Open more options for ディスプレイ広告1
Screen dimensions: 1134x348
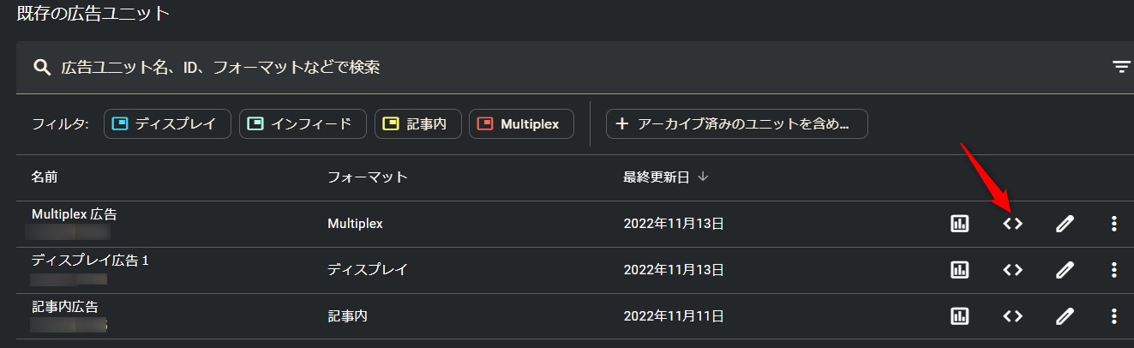pos(1113,270)
